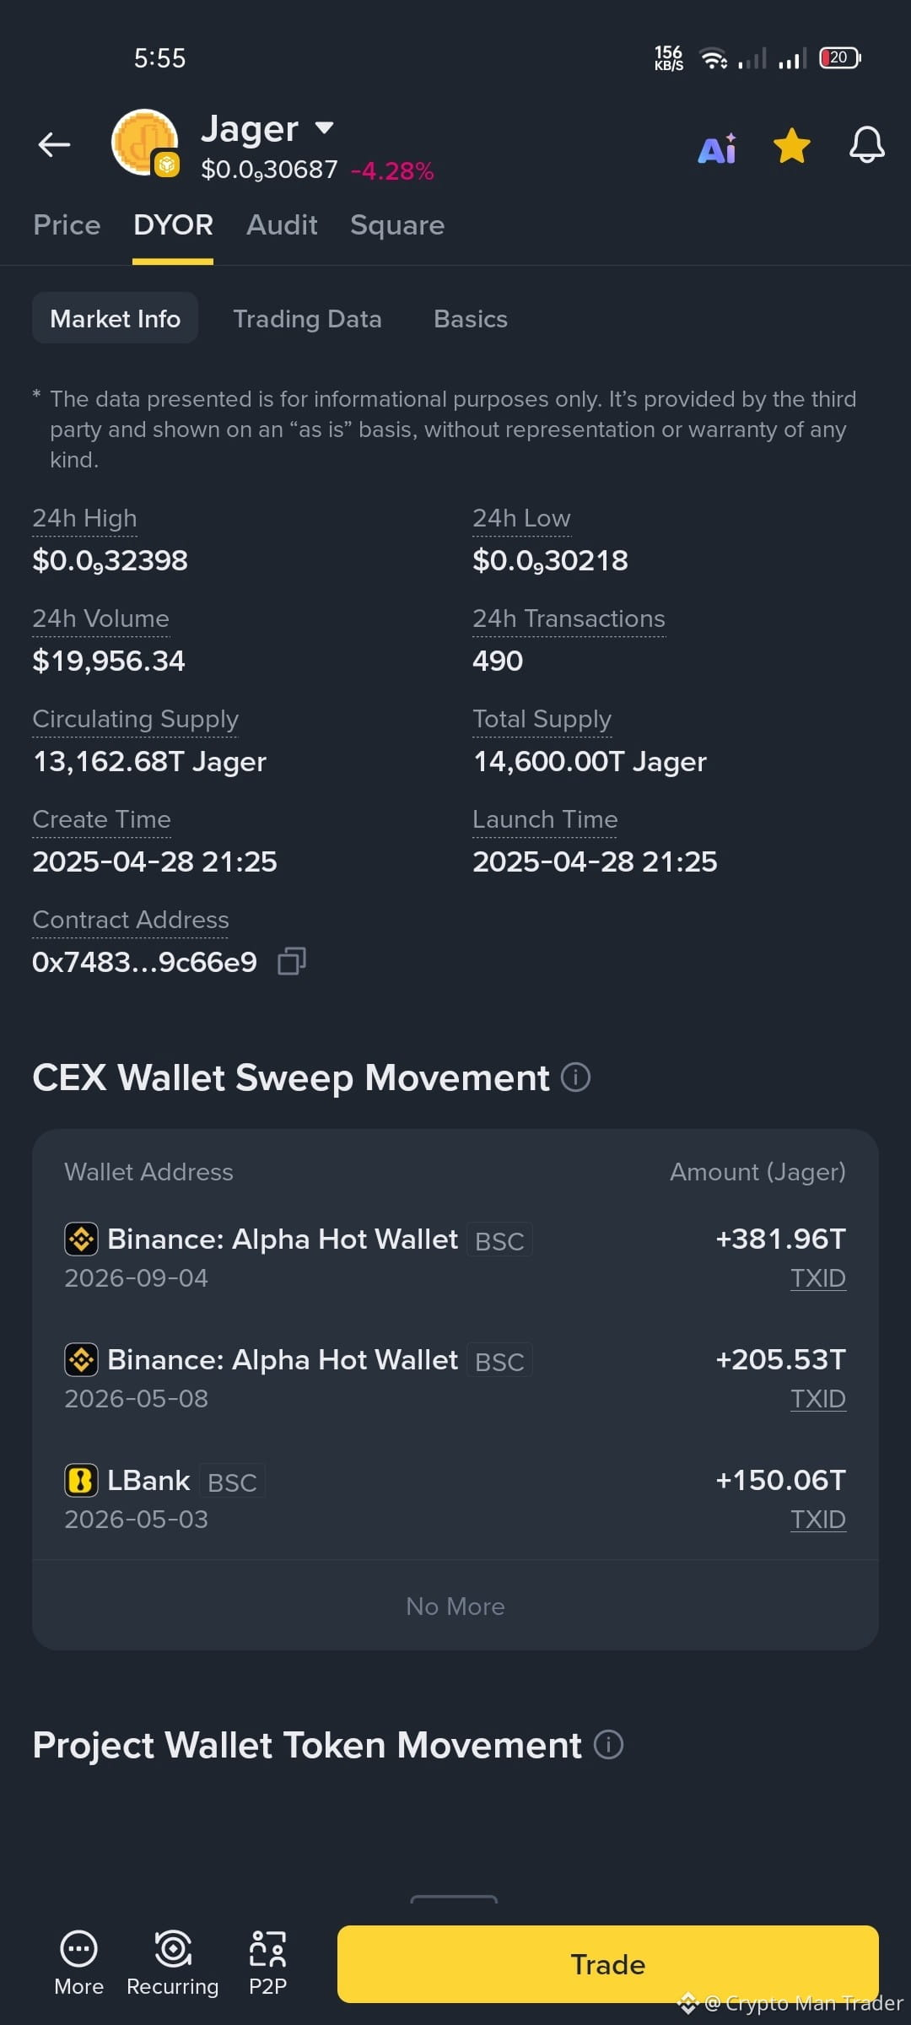Switch to the Price tab
The height and width of the screenshot is (2025, 911).
tap(67, 225)
